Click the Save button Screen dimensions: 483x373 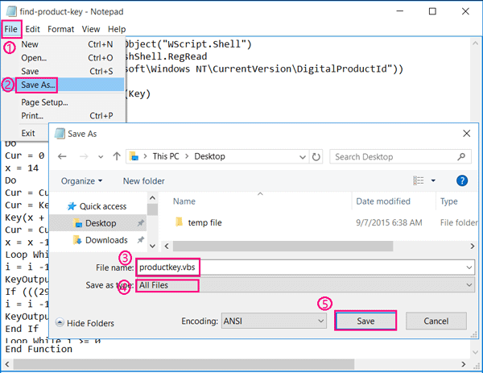click(365, 321)
